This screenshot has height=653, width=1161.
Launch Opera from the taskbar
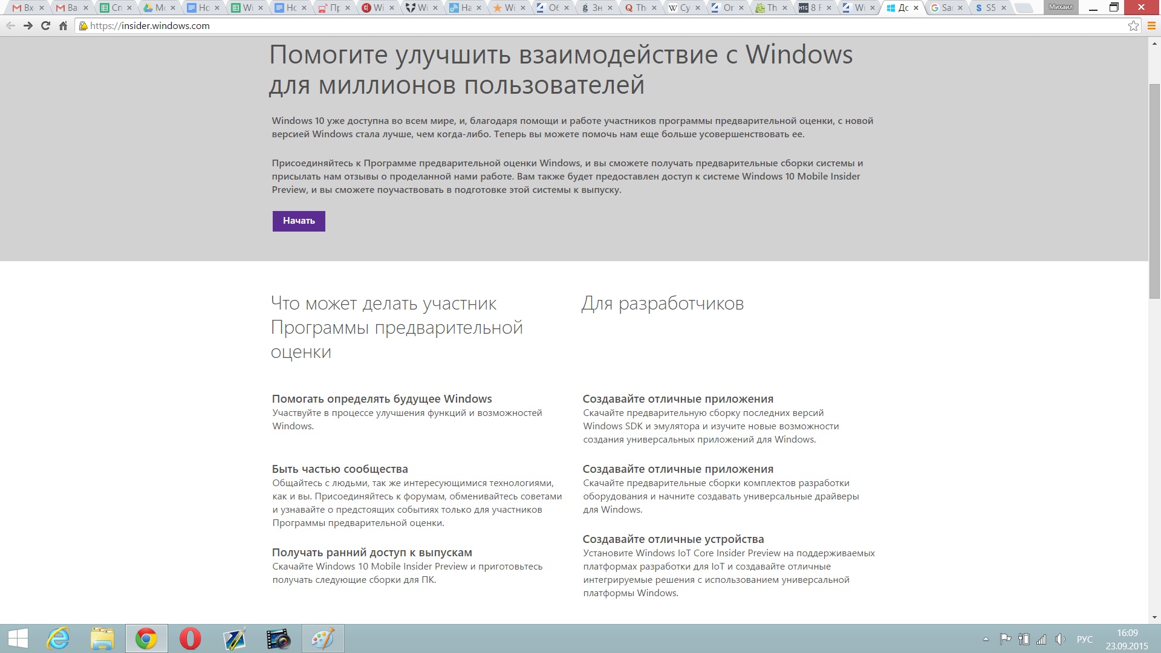pyautogui.click(x=190, y=638)
